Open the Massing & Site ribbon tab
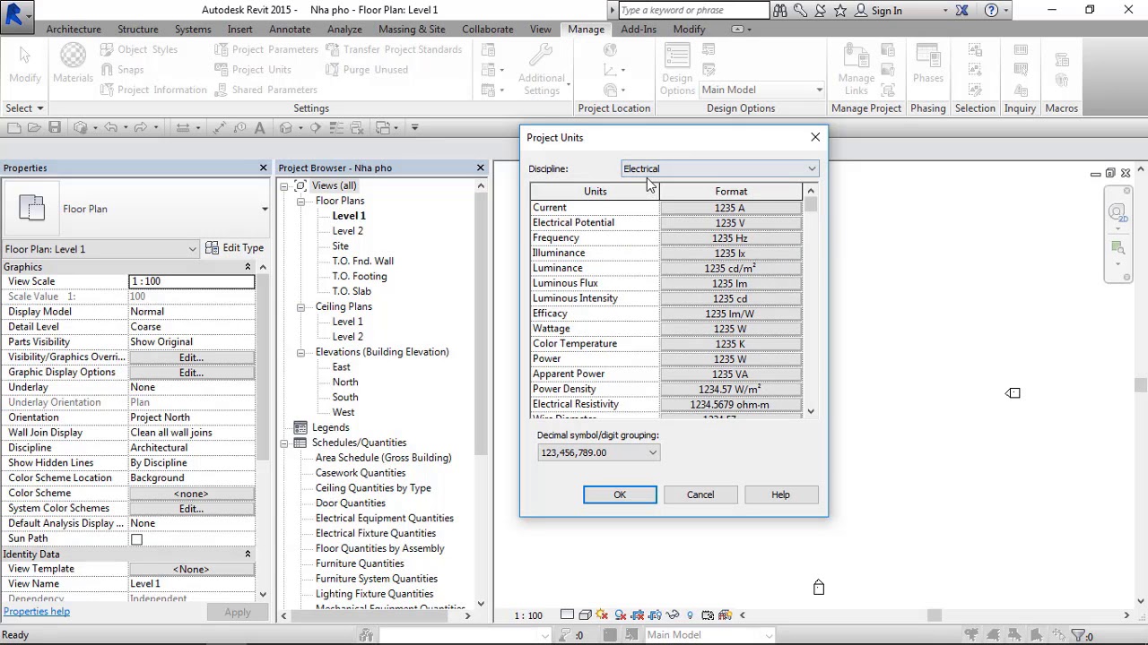1148x645 pixels. (x=412, y=30)
